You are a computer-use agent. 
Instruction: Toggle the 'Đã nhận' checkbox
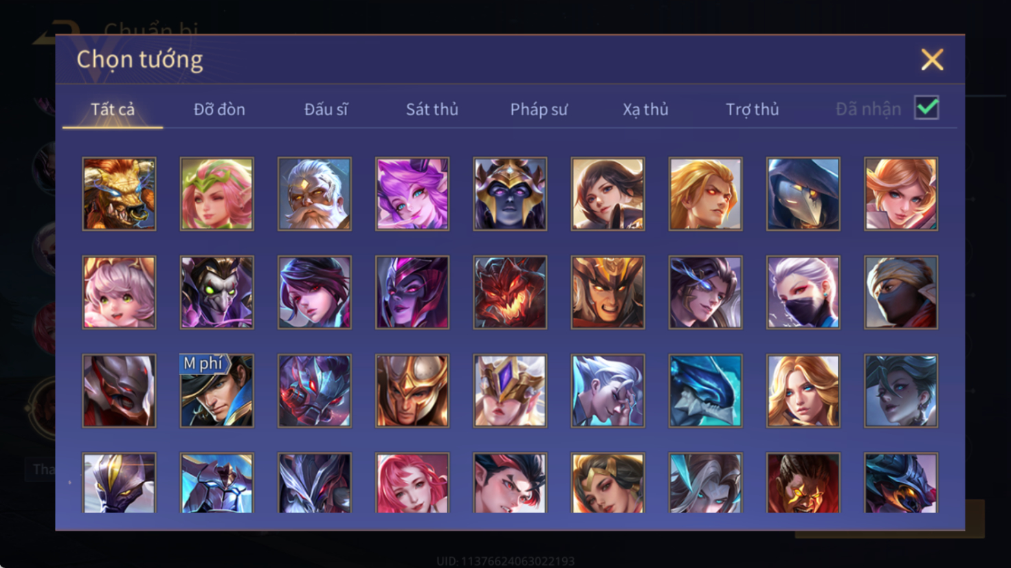pyautogui.click(x=926, y=108)
